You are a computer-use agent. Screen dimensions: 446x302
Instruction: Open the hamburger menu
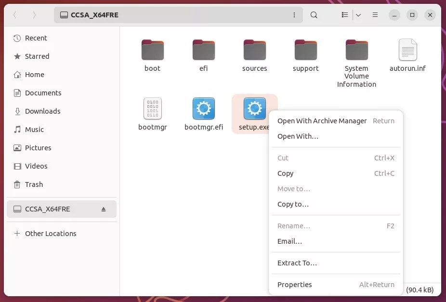coord(375,15)
